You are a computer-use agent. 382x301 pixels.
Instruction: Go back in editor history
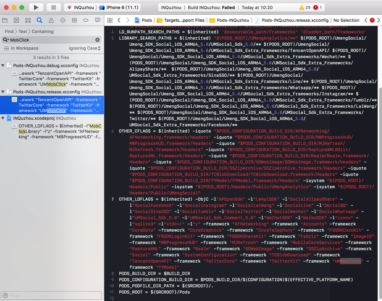coord(119,20)
